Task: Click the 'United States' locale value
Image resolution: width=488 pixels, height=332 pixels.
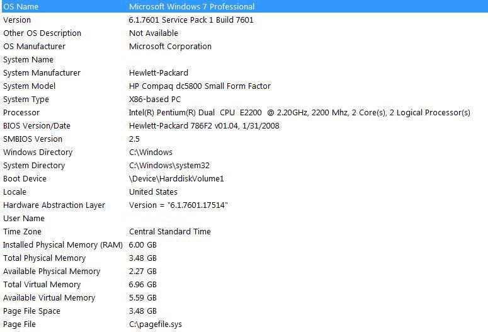Action: [153, 192]
